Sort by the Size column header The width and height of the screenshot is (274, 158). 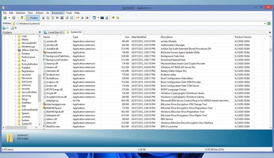115,37
